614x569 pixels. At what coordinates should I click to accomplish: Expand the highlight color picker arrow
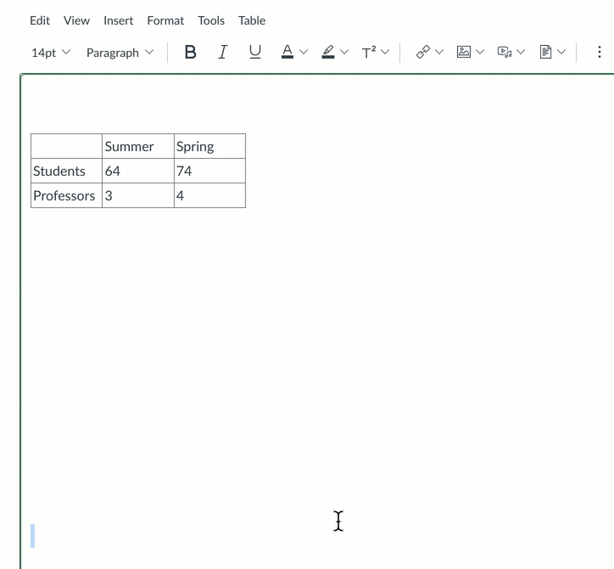point(344,52)
